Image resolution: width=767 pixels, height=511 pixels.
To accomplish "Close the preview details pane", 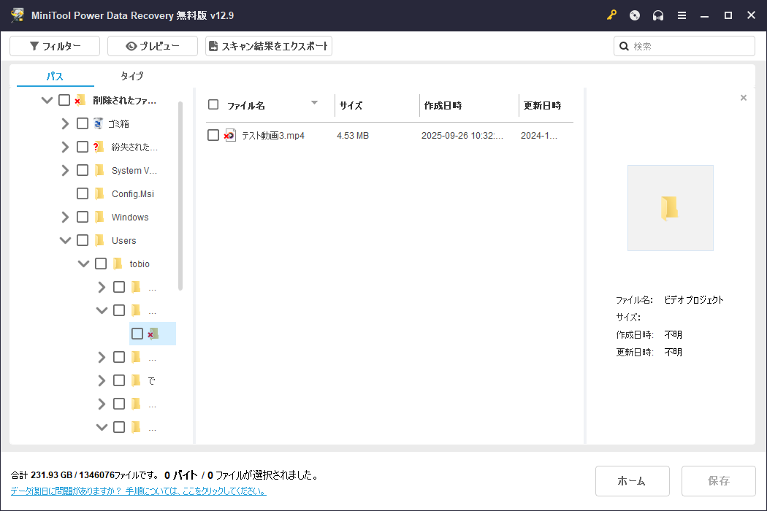I will [x=744, y=98].
